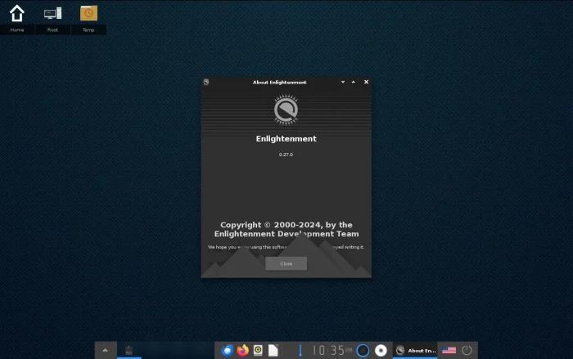This screenshot has width=573, height=359.
Task: Click the power system controls icon
Action: click(467, 350)
